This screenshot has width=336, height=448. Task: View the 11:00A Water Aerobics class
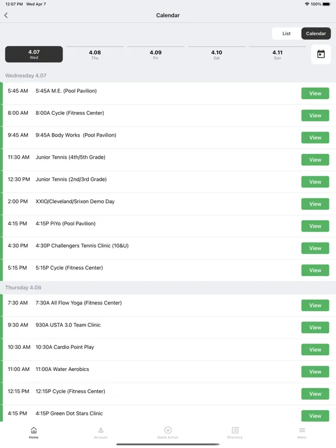[315, 372]
